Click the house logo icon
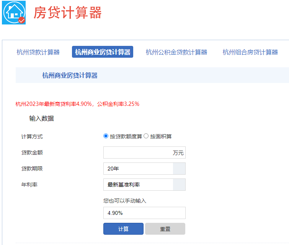The image size is (289, 245). click(x=14, y=13)
